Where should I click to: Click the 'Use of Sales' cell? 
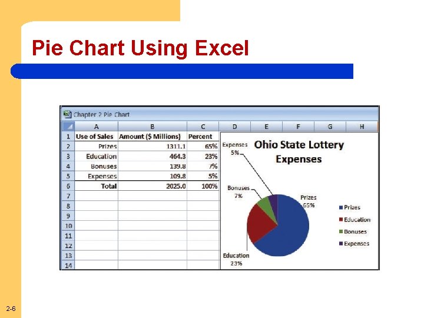point(96,136)
